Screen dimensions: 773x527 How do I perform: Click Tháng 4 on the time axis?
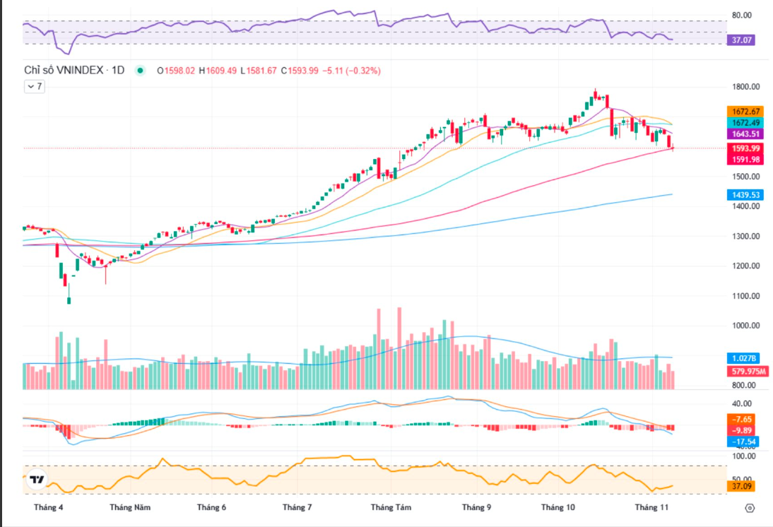[48, 507]
